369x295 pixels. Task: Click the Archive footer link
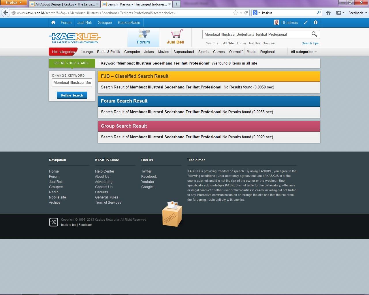tap(54, 203)
